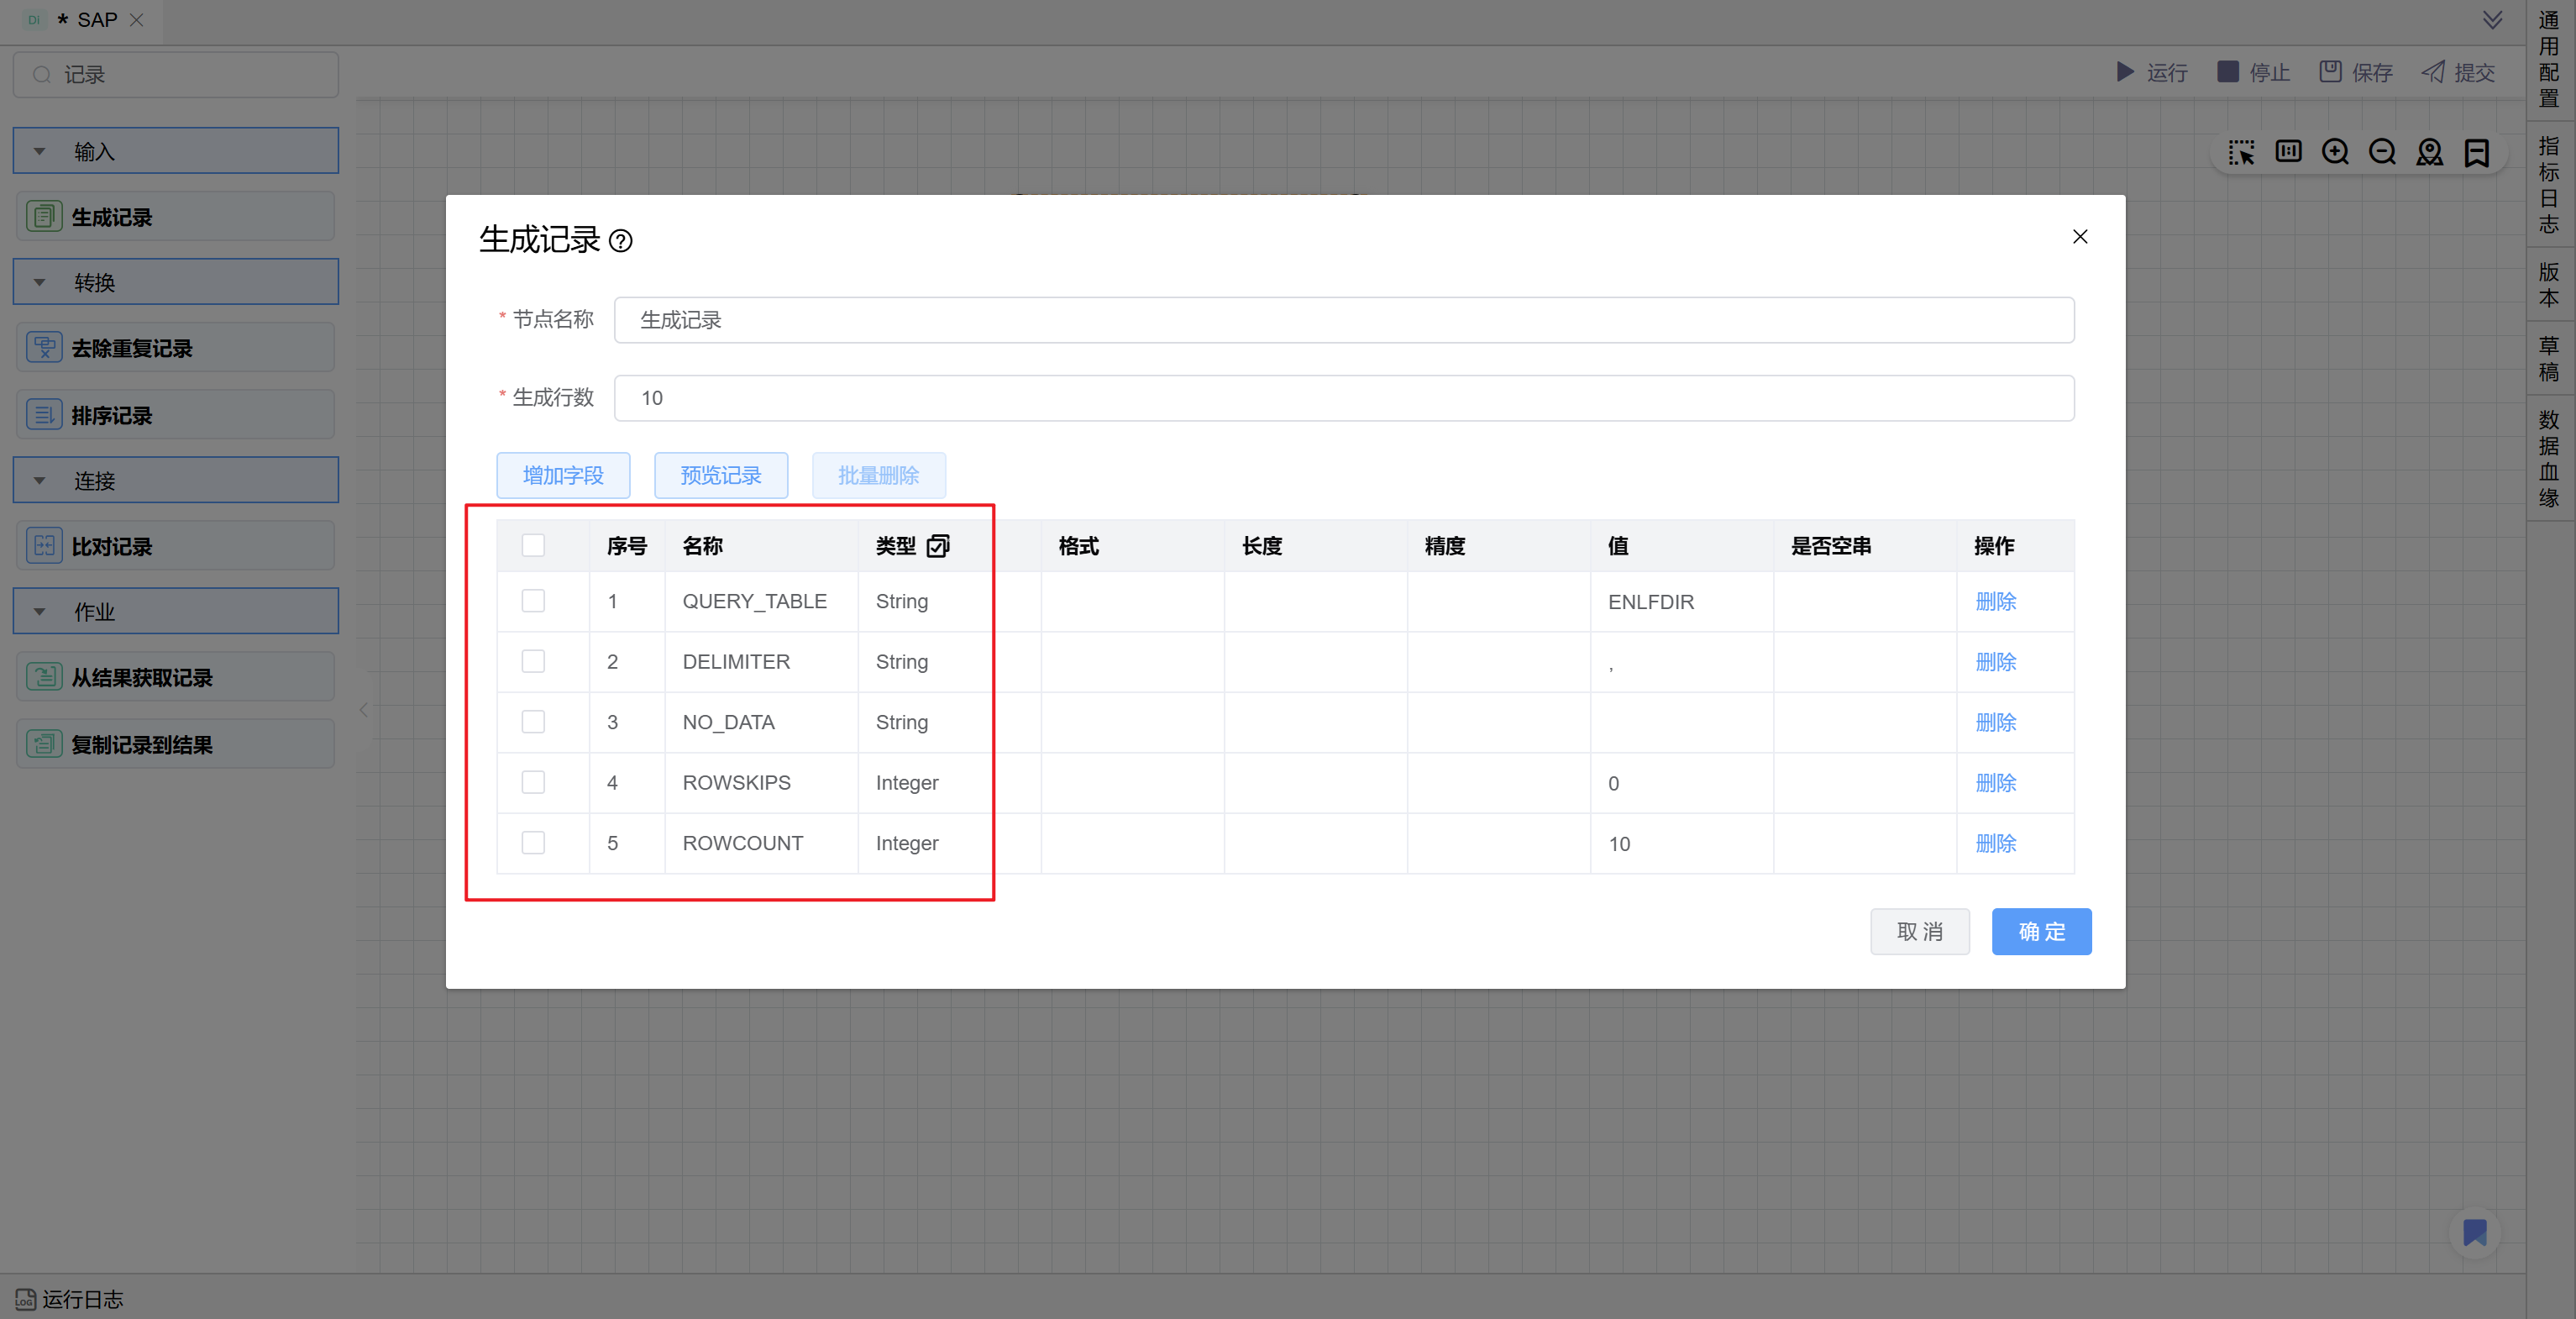Click the zoom out canvas icon
This screenshot has height=1319, width=2576.
coord(2382,152)
